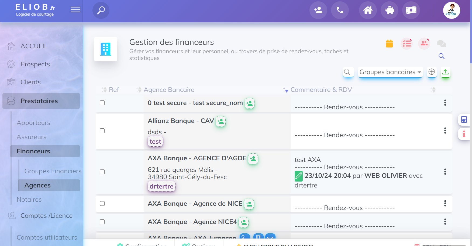Open options menu for Allianz Banque row

(445, 131)
